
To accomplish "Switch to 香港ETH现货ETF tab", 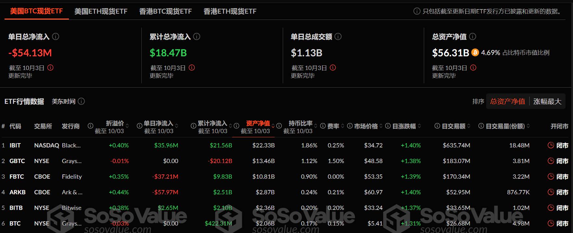I will coord(230,11).
